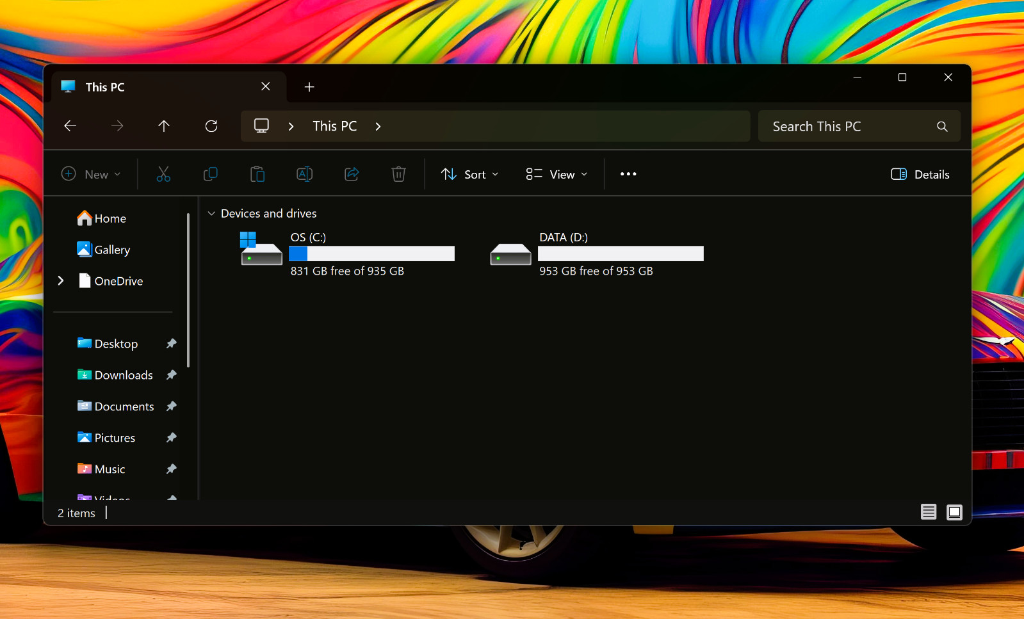The image size is (1024, 619).
Task: Click the Share icon
Action: 352,174
